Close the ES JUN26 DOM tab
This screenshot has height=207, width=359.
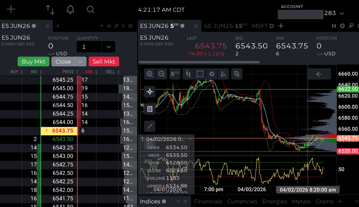tap(47, 26)
